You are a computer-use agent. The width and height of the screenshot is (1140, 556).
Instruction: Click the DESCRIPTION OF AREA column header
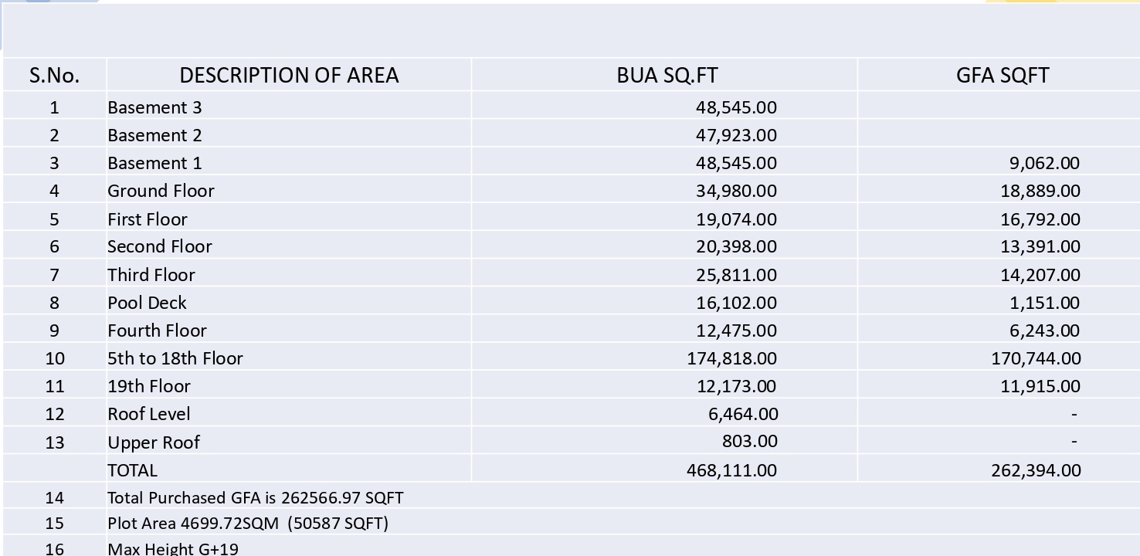click(289, 75)
